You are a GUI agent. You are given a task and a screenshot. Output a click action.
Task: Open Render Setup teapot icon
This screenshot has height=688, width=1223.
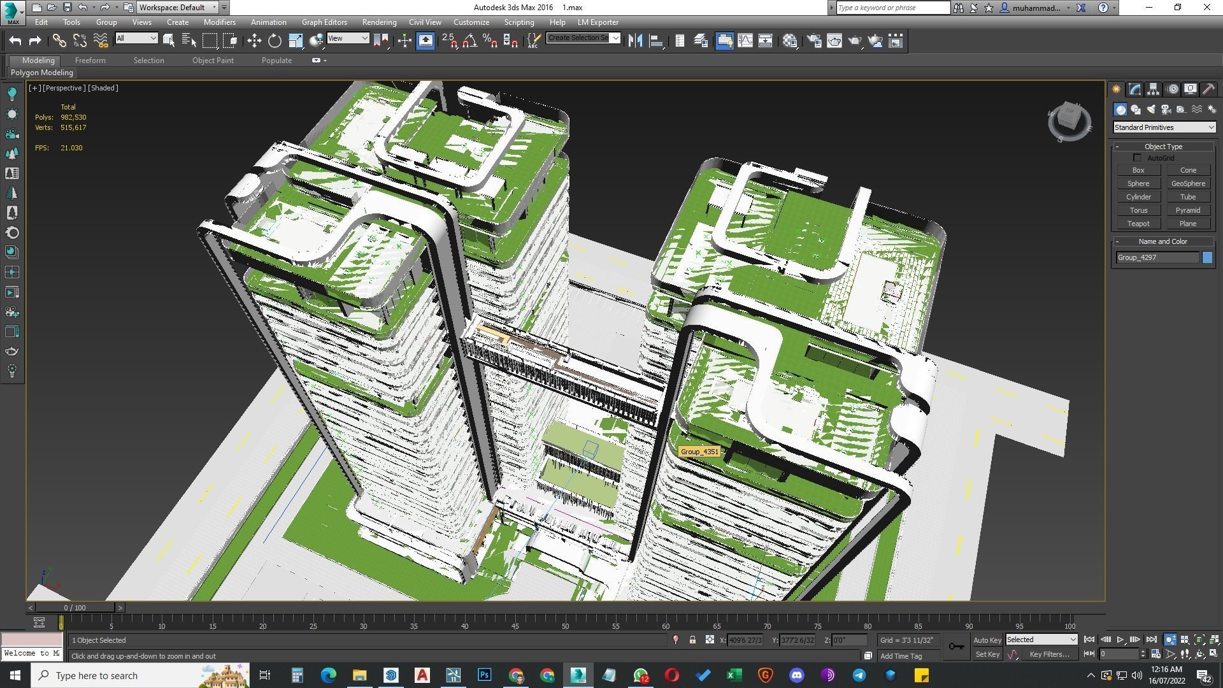click(x=814, y=41)
